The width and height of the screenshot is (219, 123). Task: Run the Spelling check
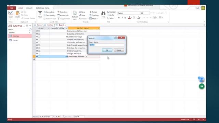[94, 15]
